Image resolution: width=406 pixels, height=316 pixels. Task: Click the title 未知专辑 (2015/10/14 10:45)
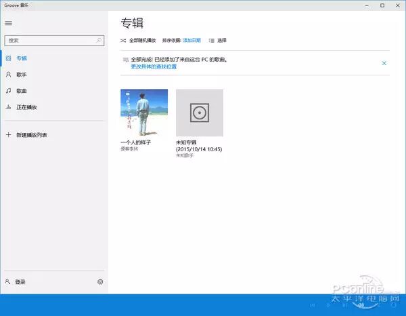coord(199,146)
